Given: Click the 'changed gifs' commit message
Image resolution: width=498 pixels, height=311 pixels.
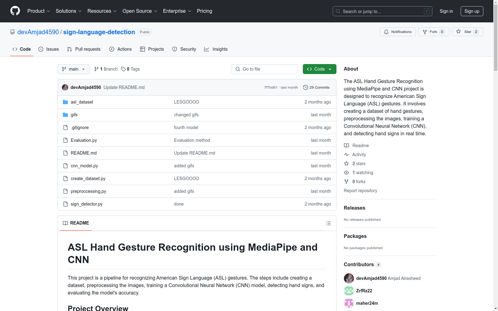Looking at the screenshot, I should (x=186, y=115).
